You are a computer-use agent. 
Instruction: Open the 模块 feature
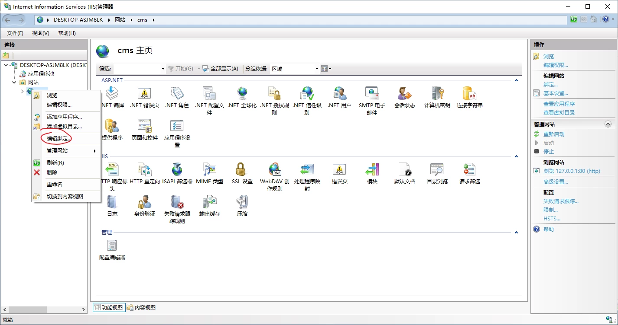click(372, 173)
